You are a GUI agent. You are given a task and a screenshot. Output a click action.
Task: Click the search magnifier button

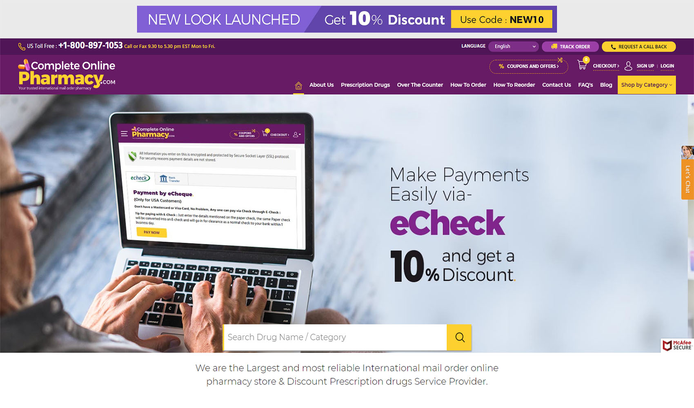[x=459, y=337]
